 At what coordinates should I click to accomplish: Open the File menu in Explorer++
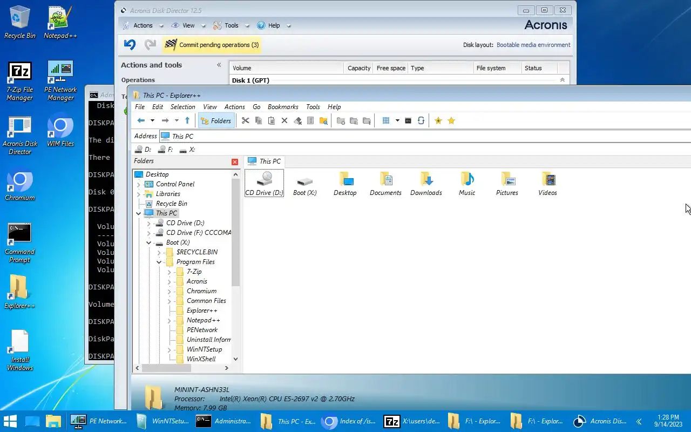[x=140, y=107]
